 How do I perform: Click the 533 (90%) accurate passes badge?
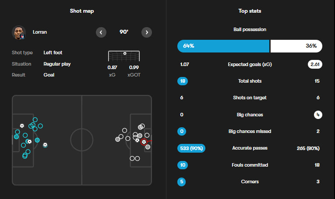point(191,148)
